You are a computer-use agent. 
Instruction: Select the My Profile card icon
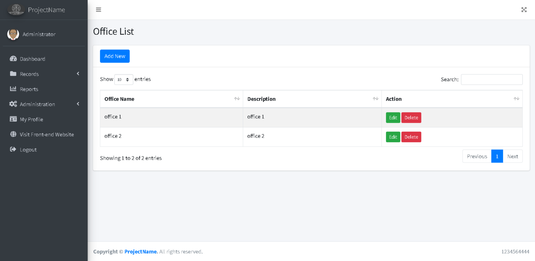[13, 119]
